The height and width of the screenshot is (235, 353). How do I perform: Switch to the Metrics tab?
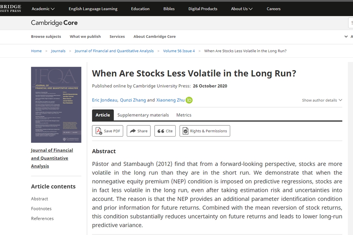184,115
